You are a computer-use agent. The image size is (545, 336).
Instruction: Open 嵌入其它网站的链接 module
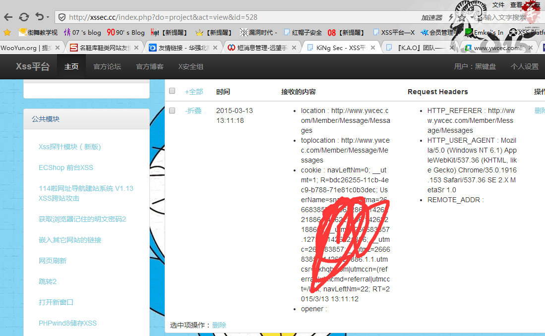(70, 240)
